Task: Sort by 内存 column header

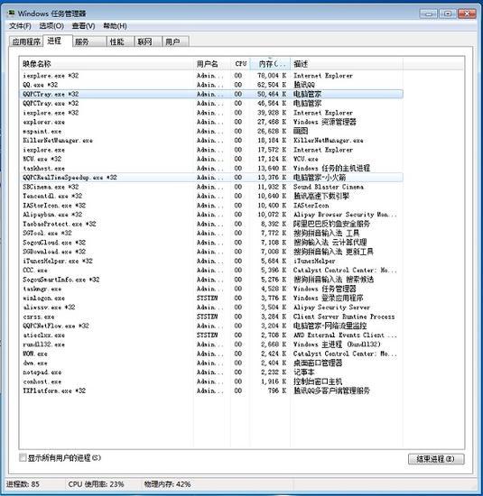Action: [270, 64]
